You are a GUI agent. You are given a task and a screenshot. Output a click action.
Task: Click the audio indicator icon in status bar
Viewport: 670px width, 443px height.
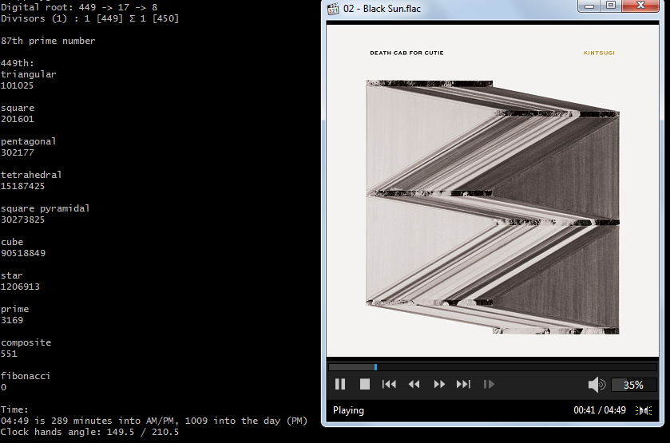pyautogui.click(x=644, y=410)
